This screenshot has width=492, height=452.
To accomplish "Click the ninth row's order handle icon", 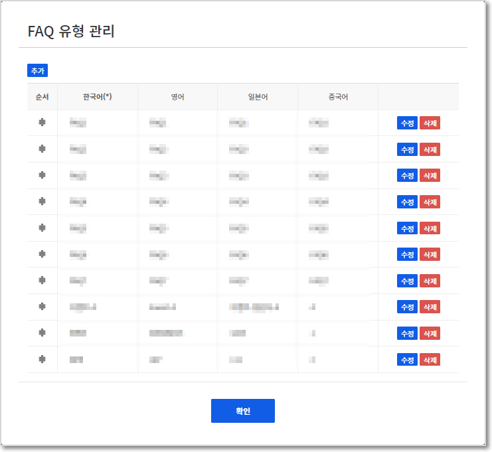I will point(42,333).
